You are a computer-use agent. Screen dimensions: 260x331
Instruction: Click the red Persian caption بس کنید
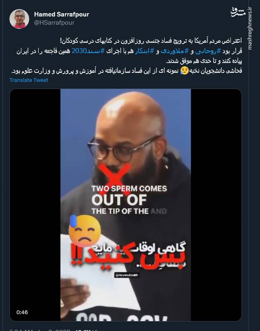[x=128, y=255]
